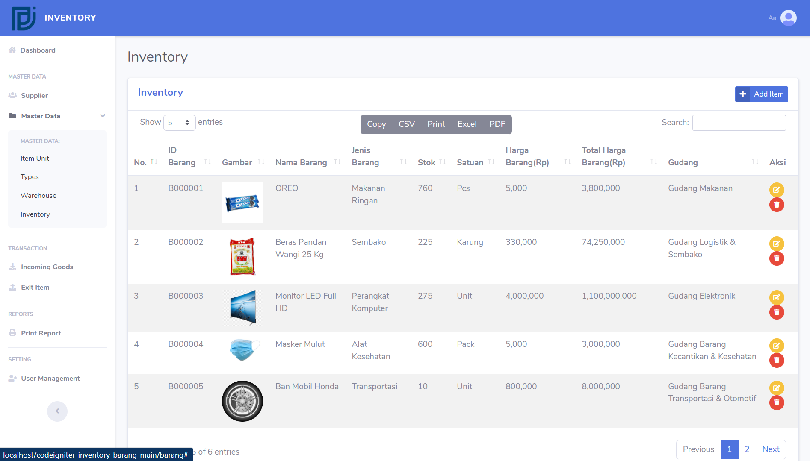Open the user profile avatar icon
Screen dimensions: 810x461
coord(788,18)
